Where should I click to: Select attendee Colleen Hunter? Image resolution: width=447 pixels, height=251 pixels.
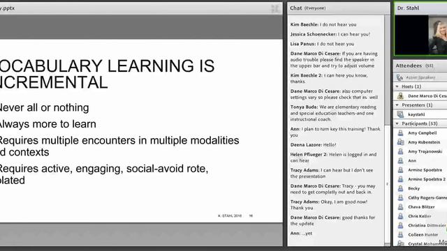[423, 234]
